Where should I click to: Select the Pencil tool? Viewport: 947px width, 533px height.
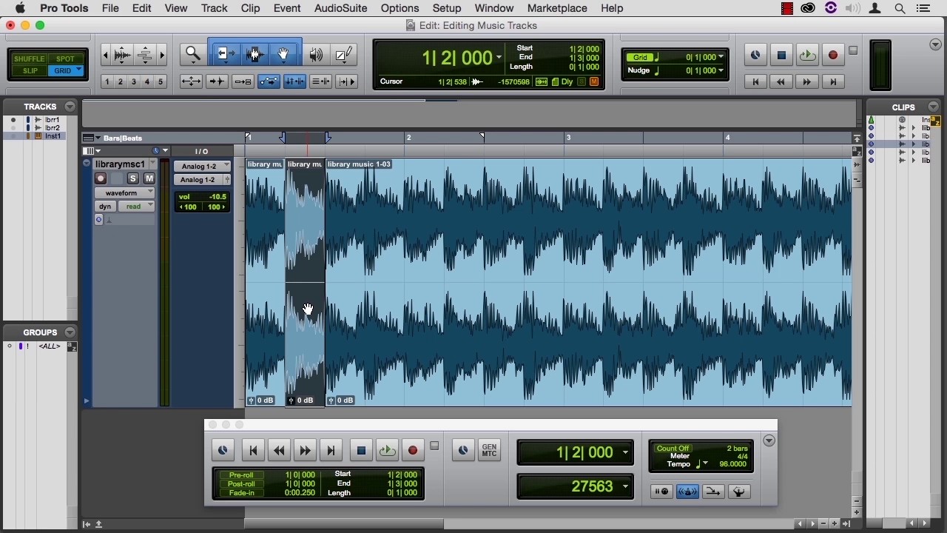(344, 54)
